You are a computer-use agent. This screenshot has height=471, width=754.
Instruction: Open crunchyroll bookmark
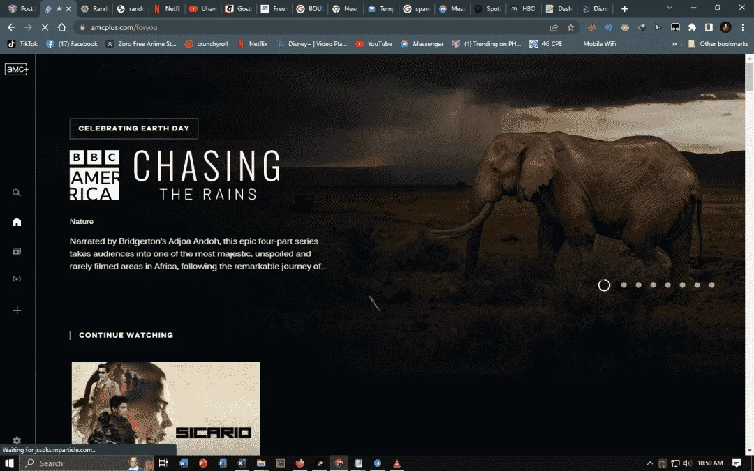click(x=206, y=44)
